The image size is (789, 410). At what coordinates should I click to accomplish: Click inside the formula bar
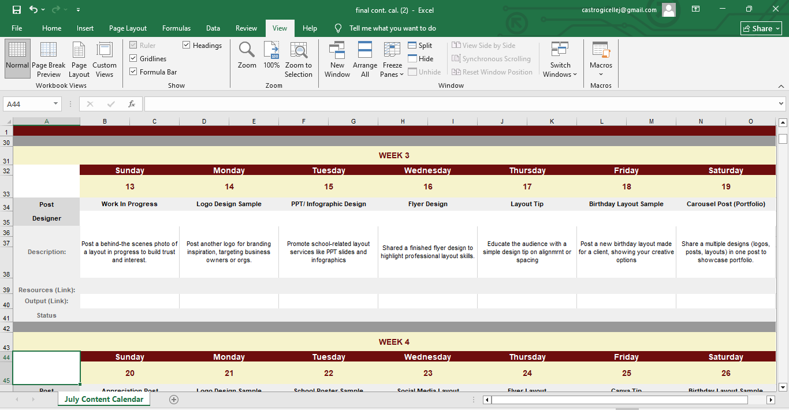[x=460, y=104]
